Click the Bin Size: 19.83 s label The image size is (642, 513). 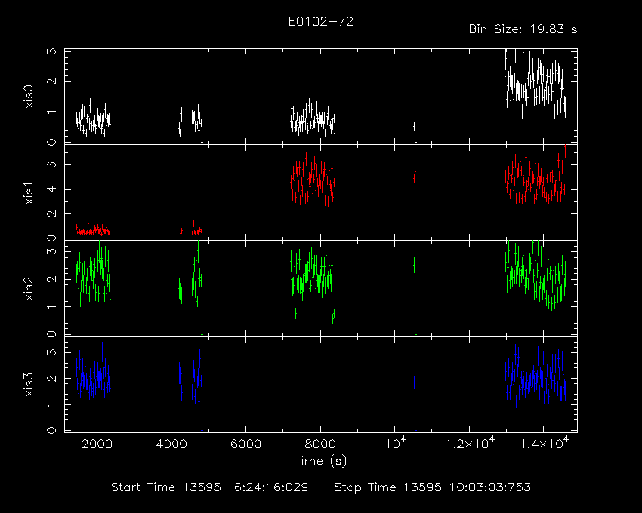(523, 29)
